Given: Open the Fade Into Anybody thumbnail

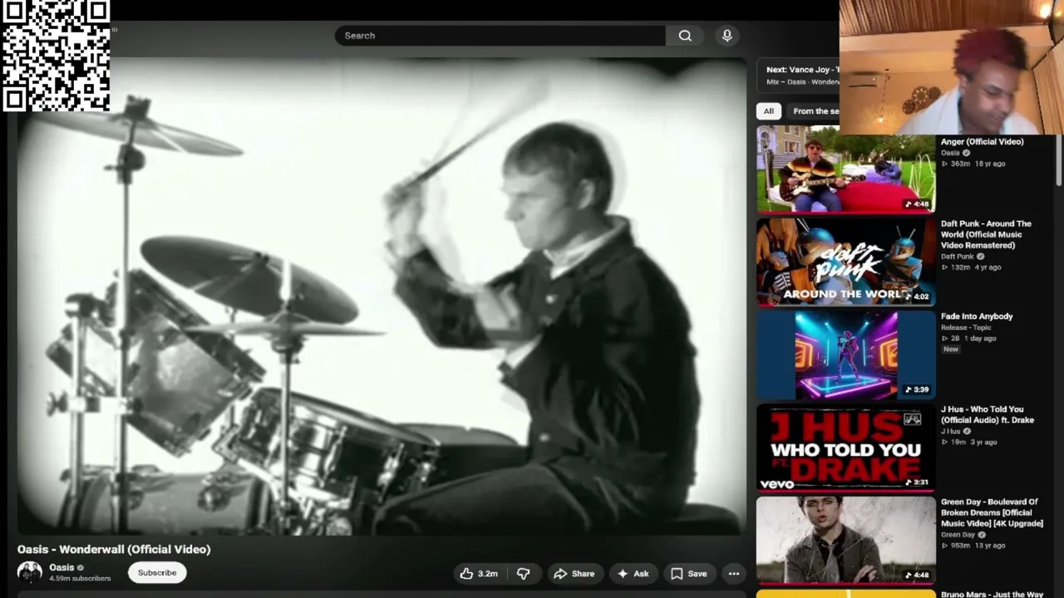Looking at the screenshot, I should click(x=845, y=355).
